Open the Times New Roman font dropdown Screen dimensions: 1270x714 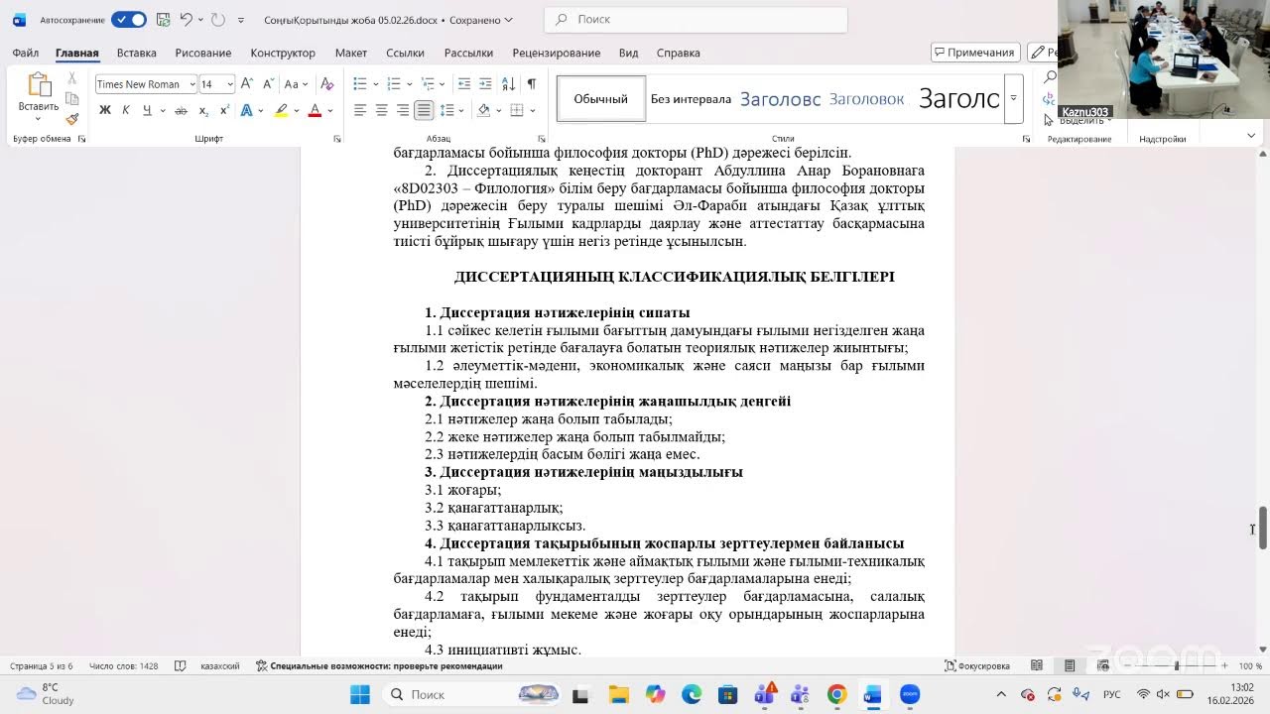(x=192, y=84)
